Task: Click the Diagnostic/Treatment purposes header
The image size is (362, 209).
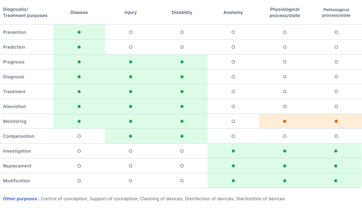Action: pyautogui.click(x=25, y=12)
